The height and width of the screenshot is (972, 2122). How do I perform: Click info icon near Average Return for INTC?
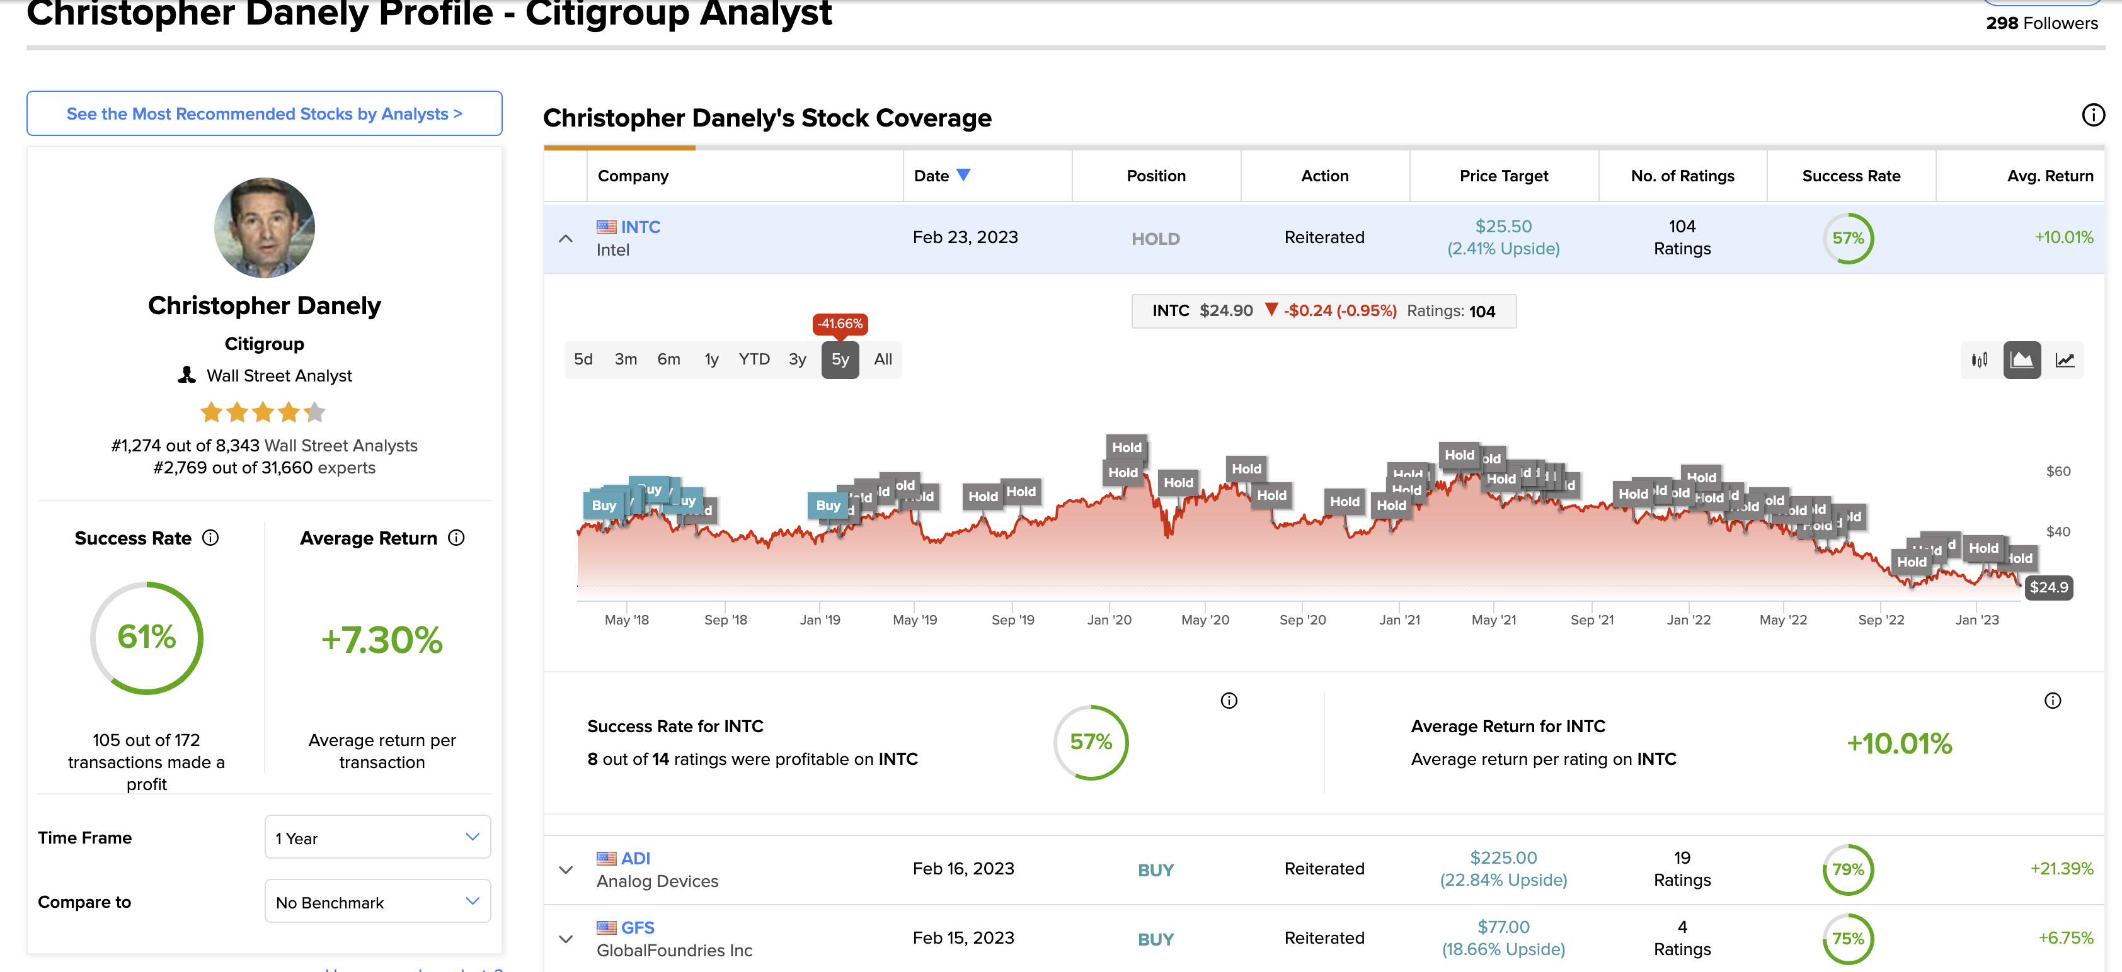2052,701
